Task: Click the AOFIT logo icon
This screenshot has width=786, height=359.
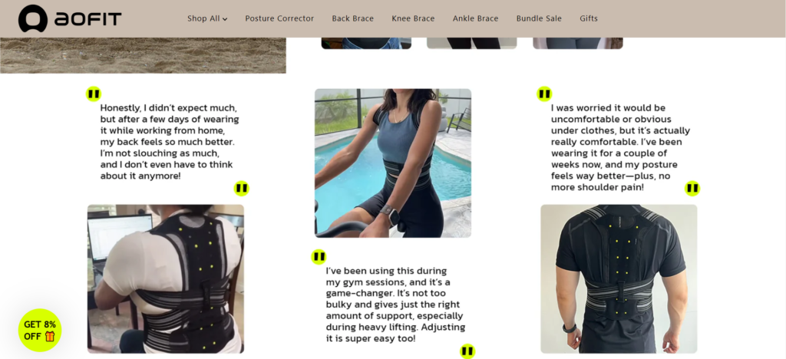Action: (x=32, y=18)
